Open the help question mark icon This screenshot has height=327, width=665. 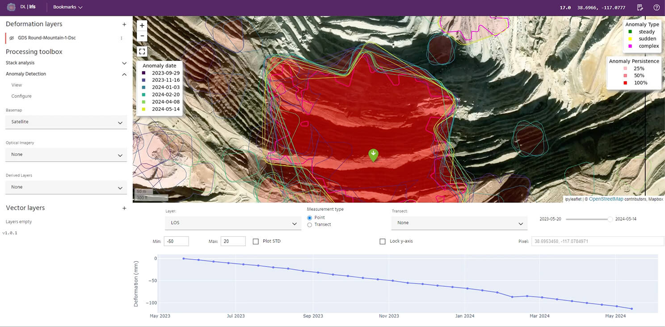pos(657,7)
